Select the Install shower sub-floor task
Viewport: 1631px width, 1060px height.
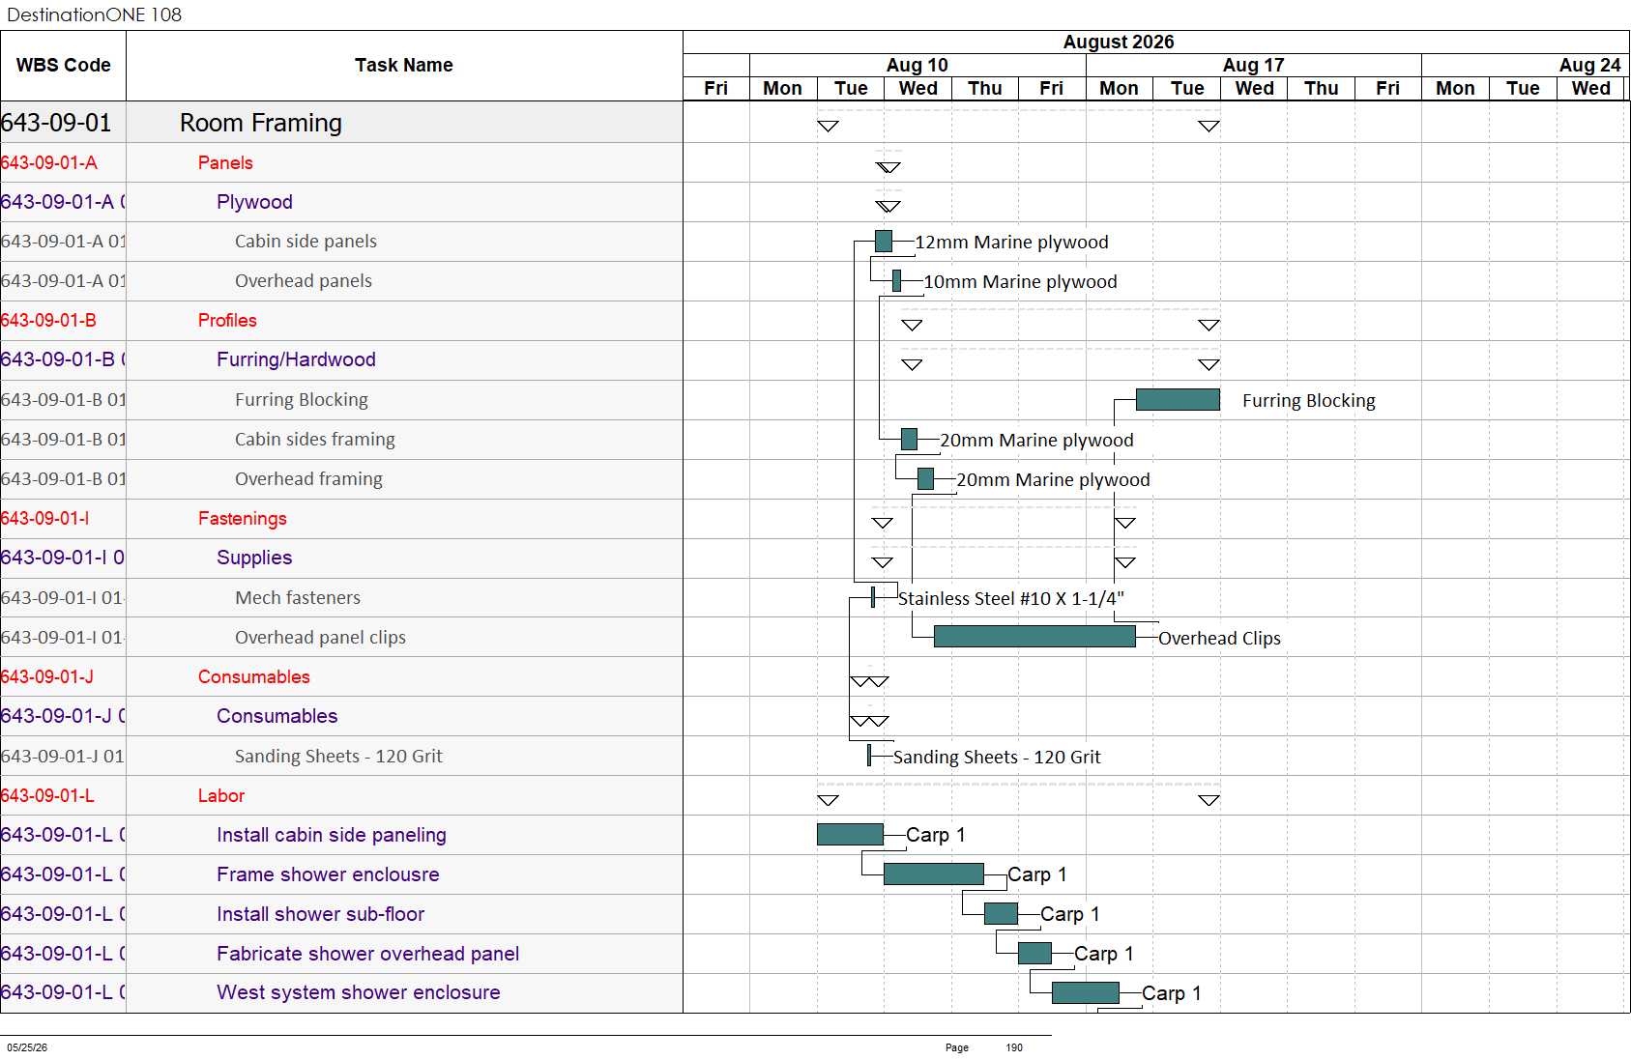321,914
